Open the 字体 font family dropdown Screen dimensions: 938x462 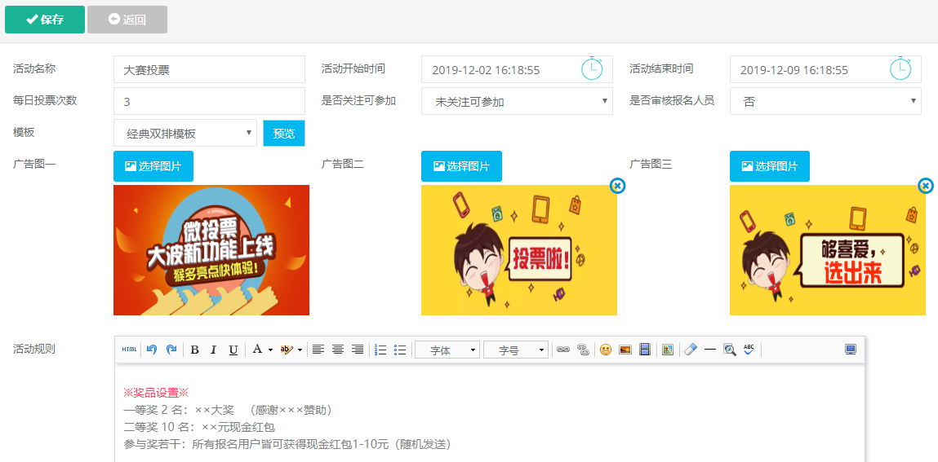447,350
